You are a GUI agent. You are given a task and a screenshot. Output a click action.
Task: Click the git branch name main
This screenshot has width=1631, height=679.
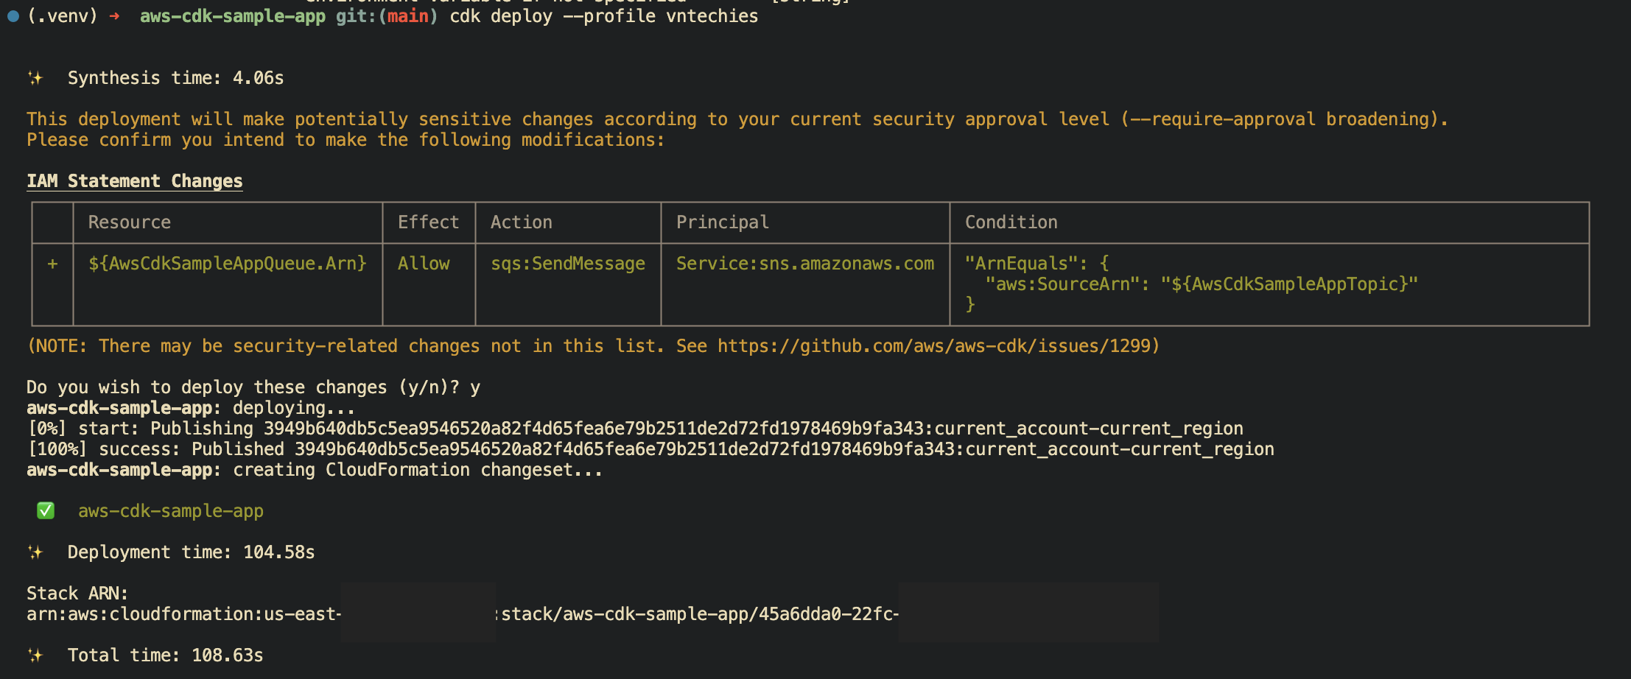408,16
